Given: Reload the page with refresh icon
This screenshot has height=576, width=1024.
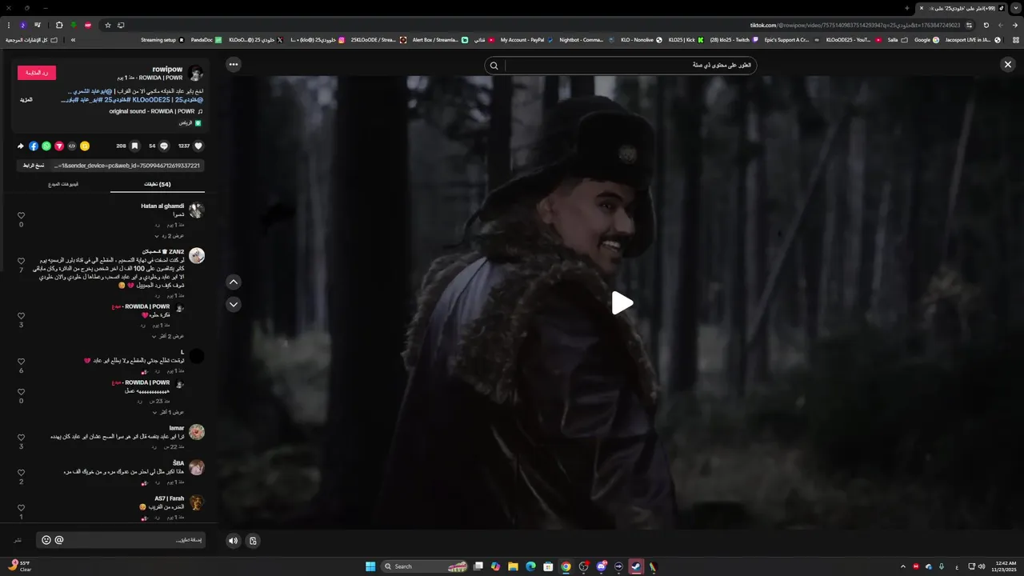Looking at the screenshot, I should tap(986, 25).
